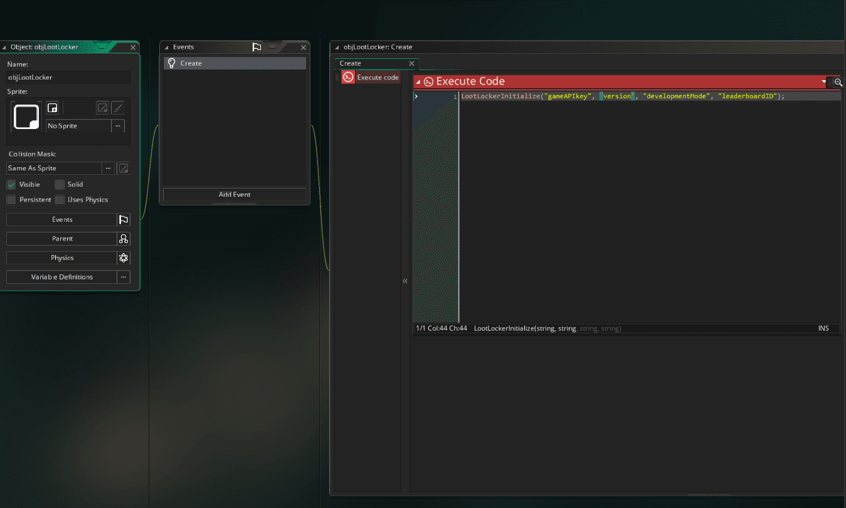The height and width of the screenshot is (508, 846).
Task: Open the Variable Definitions button
Action: [x=61, y=277]
